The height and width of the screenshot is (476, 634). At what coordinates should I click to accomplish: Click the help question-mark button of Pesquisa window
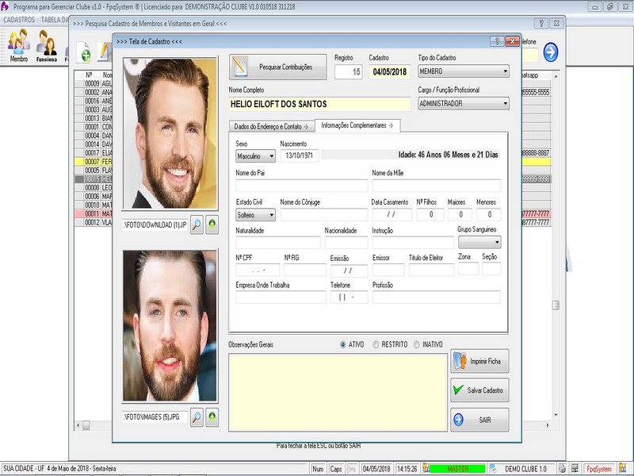541,23
